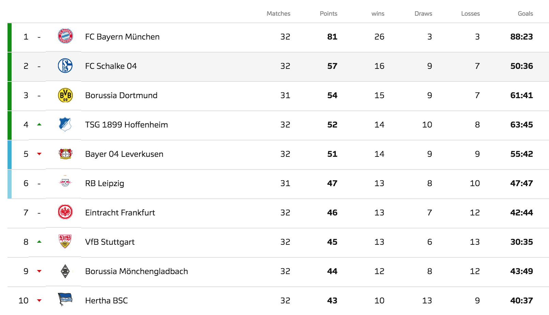The width and height of the screenshot is (549, 315).
Task: Click Hoffenheim's green upward trend arrow
Action: tap(39, 124)
